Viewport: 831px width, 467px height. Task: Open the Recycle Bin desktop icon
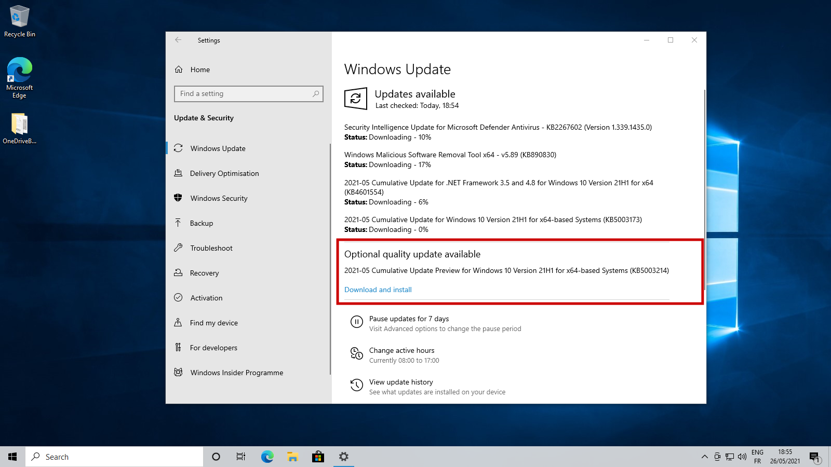[20, 21]
